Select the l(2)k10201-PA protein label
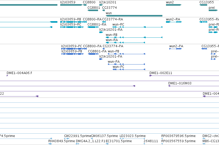Screen dimensions: 219x145 coord(111,57)
